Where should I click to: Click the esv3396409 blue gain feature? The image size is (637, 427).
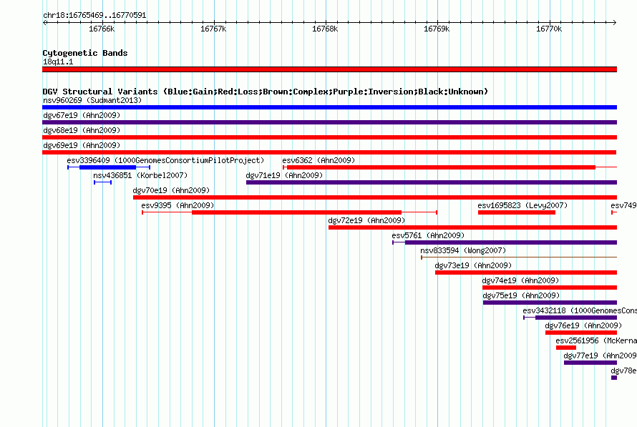pos(109,167)
